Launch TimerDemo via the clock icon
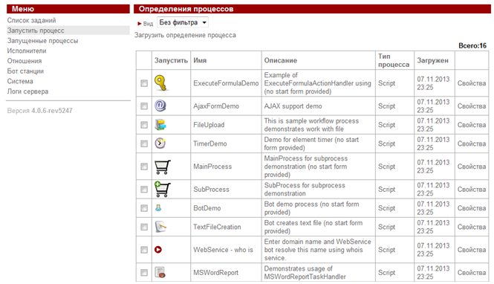This screenshot has height=284, width=494. tap(160, 143)
